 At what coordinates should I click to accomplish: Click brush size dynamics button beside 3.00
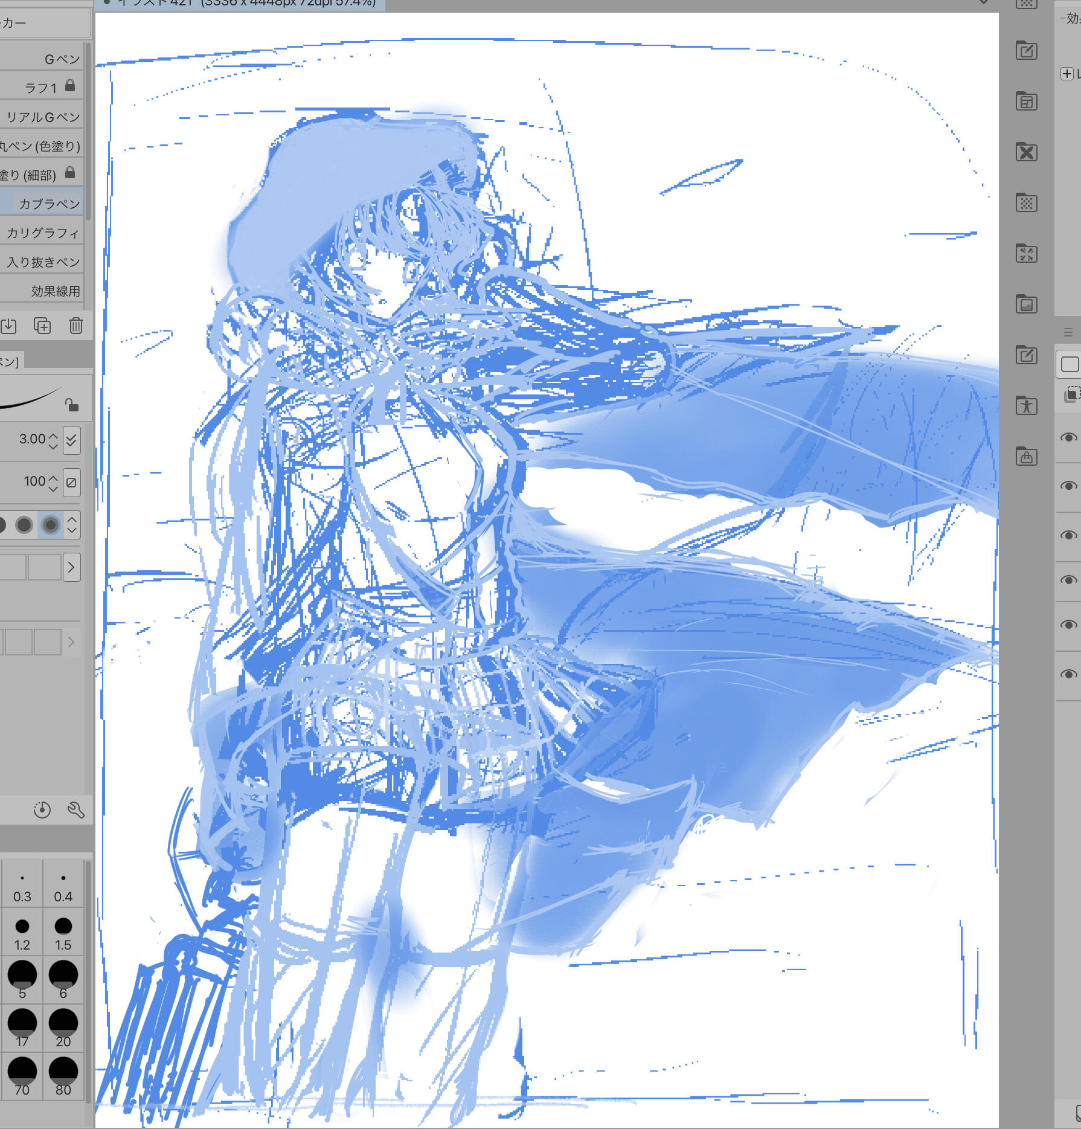coord(71,440)
